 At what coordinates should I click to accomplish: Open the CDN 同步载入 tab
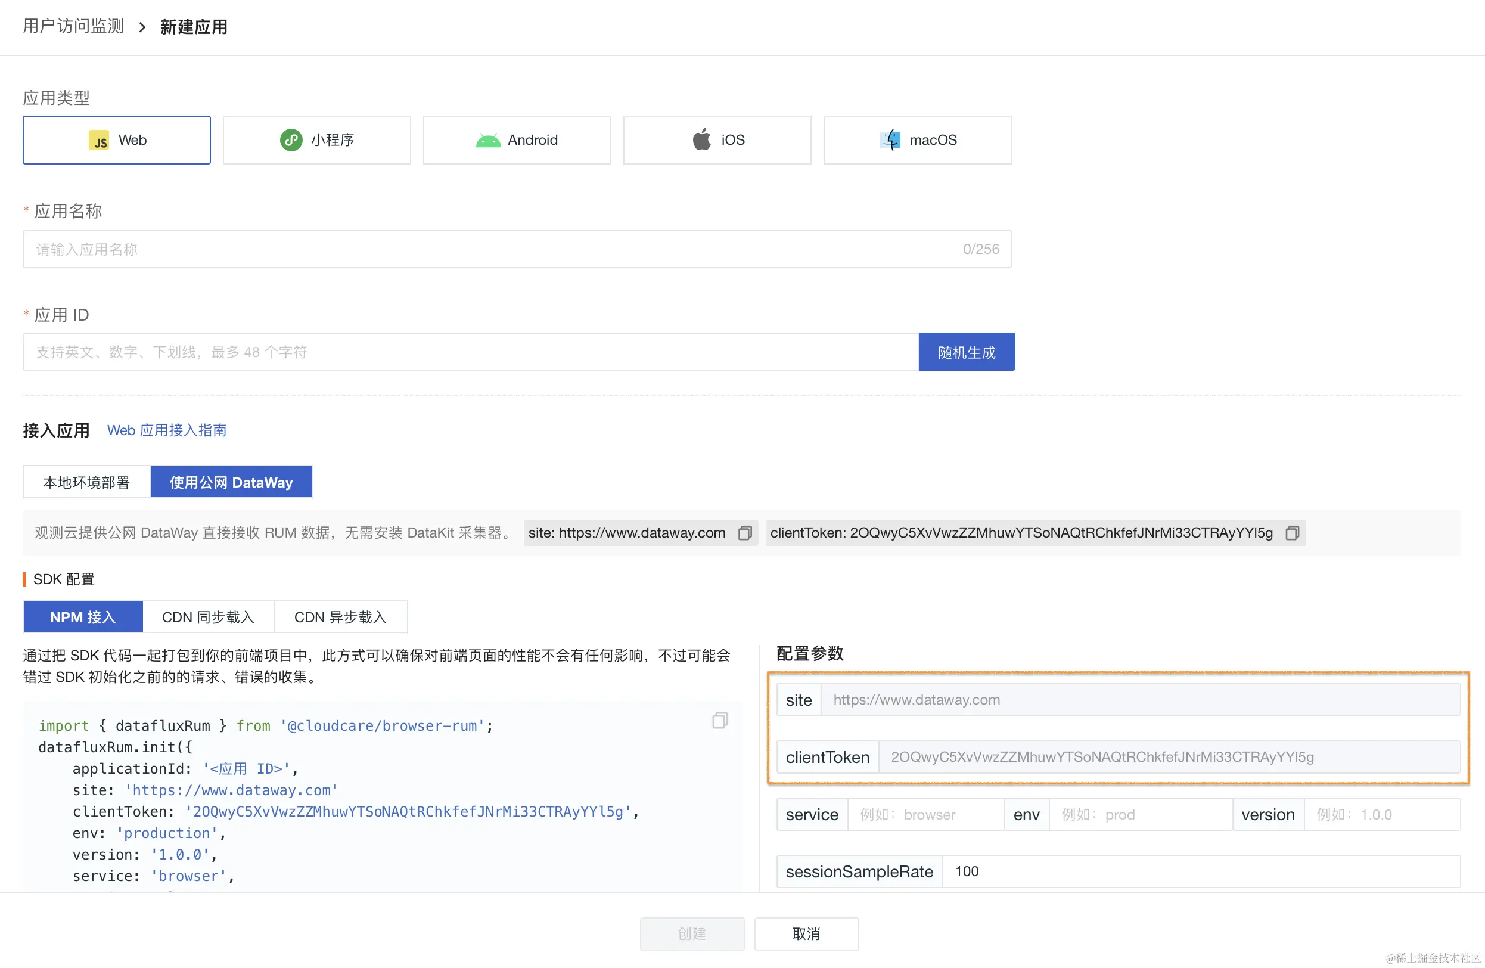click(x=208, y=618)
